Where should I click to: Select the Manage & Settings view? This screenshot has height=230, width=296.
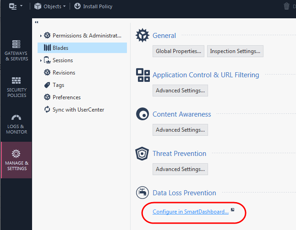16,160
